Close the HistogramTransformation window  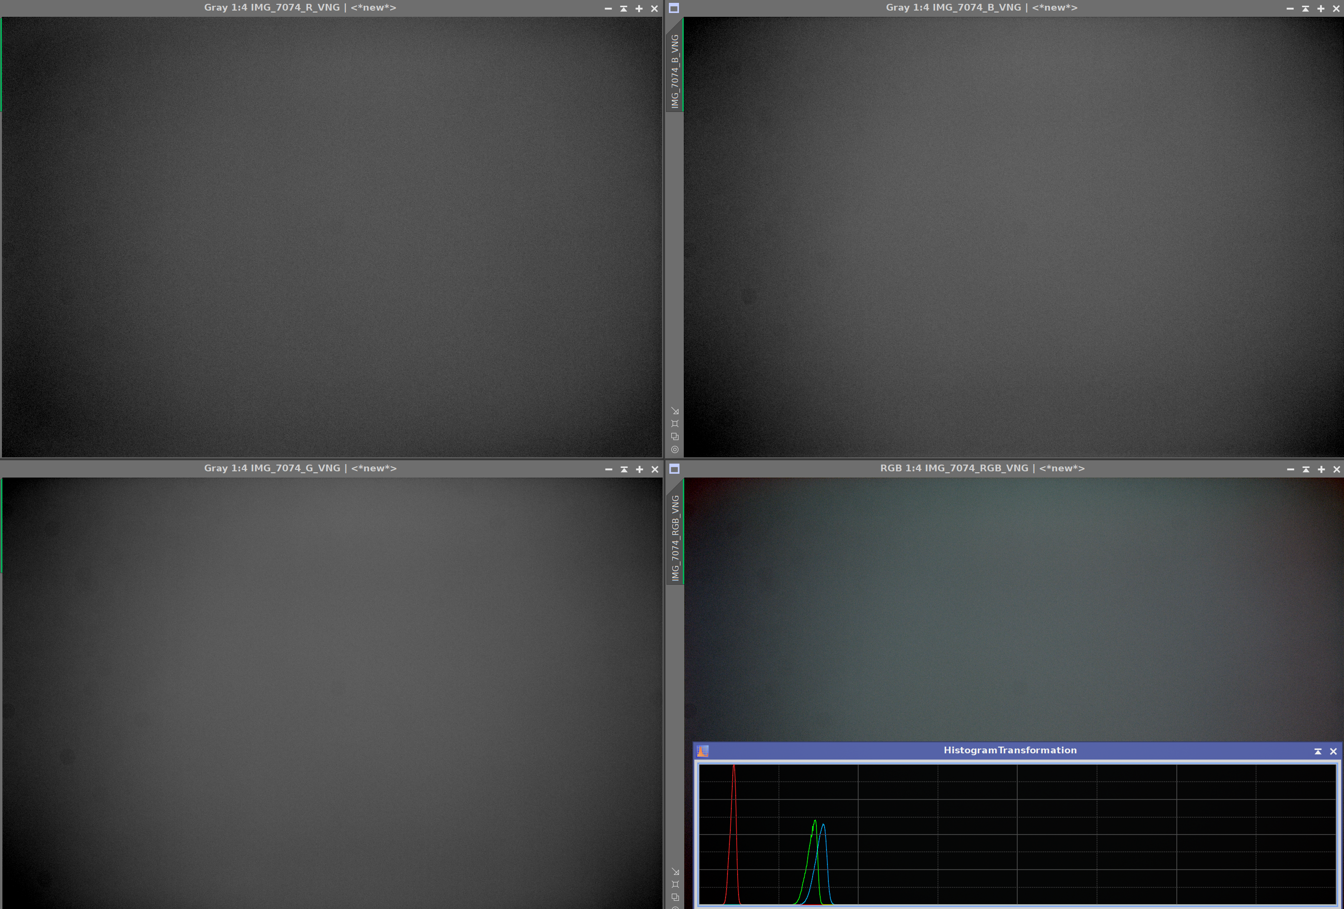(1333, 751)
